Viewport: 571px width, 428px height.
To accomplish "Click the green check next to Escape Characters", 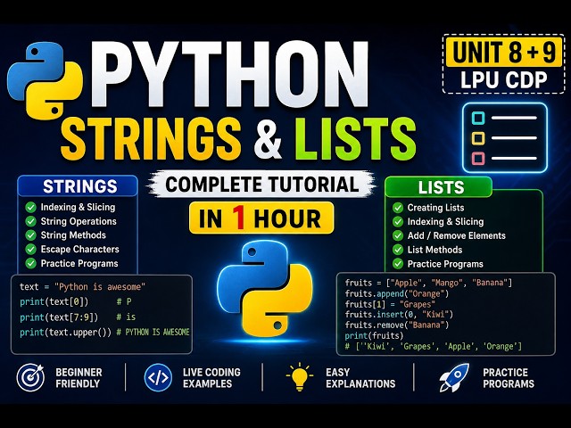I will click(x=31, y=250).
